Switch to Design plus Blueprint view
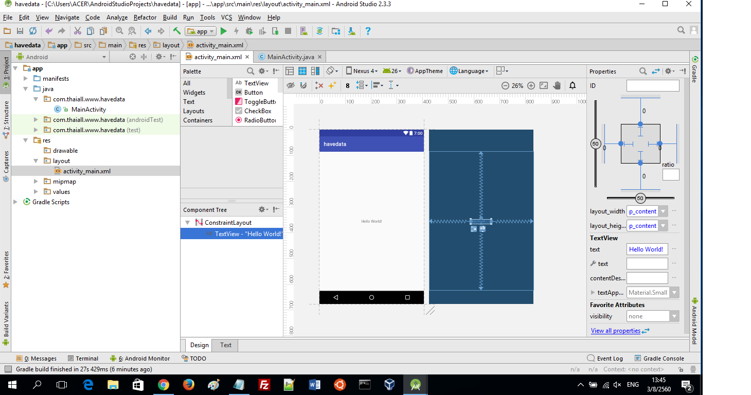Screen dimensions: 751x395 315,71
